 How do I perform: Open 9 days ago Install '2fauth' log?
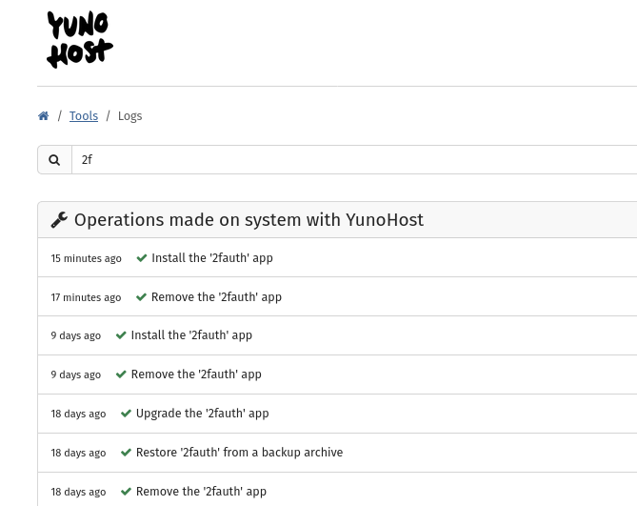337,335
